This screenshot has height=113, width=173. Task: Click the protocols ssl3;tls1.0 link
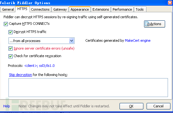pos(39,66)
